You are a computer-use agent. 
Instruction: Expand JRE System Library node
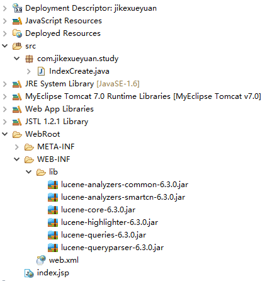click(5, 84)
